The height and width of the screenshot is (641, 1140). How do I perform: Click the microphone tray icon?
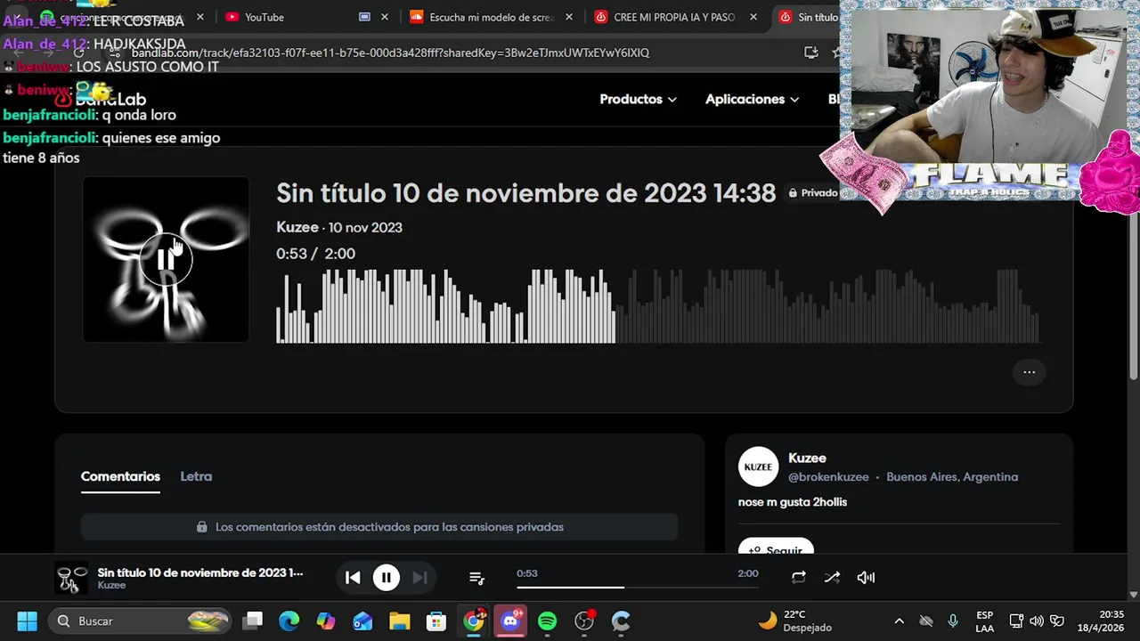tap(953, 621)
